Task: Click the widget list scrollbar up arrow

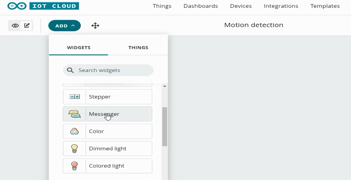Action: click(165, 86)
